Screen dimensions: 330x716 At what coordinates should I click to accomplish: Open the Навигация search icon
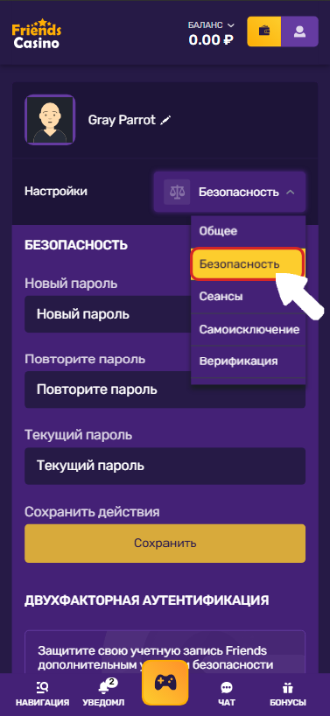click(42, 687)
